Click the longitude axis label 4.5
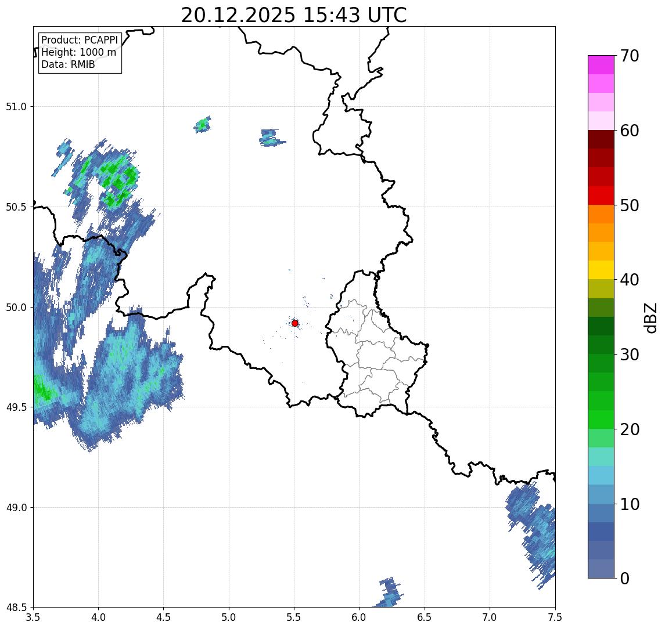 [164, 617]
